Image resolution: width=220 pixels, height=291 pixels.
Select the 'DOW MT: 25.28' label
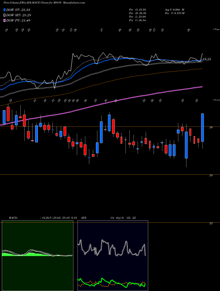click(18, 15)
